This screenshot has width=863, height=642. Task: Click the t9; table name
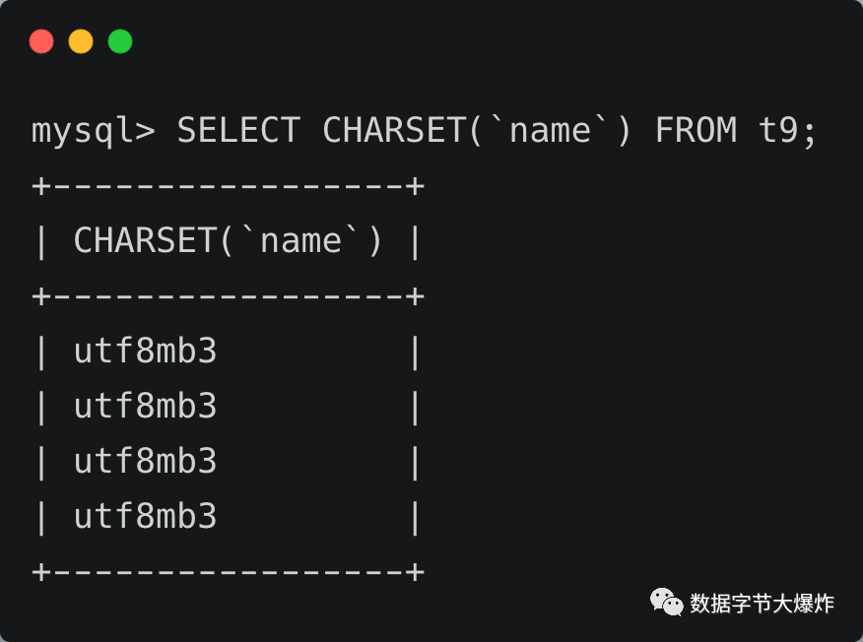pos(787,131)
